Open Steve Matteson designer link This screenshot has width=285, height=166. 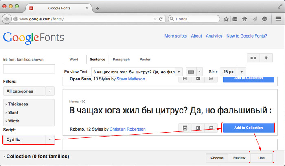coord(131,79)
